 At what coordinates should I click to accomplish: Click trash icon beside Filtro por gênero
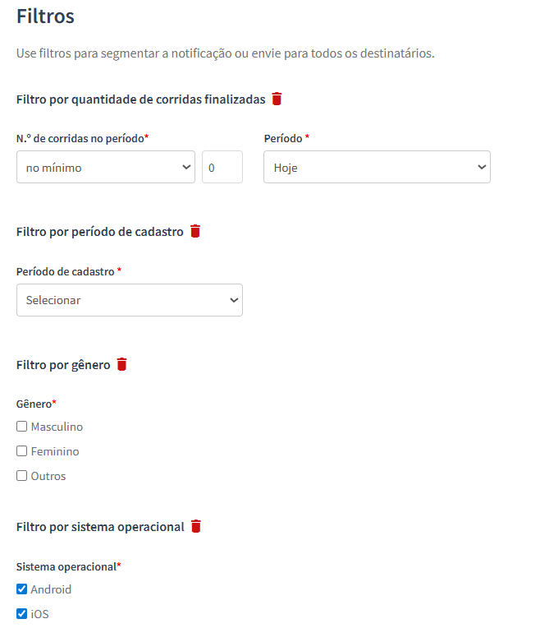(122, 364)
